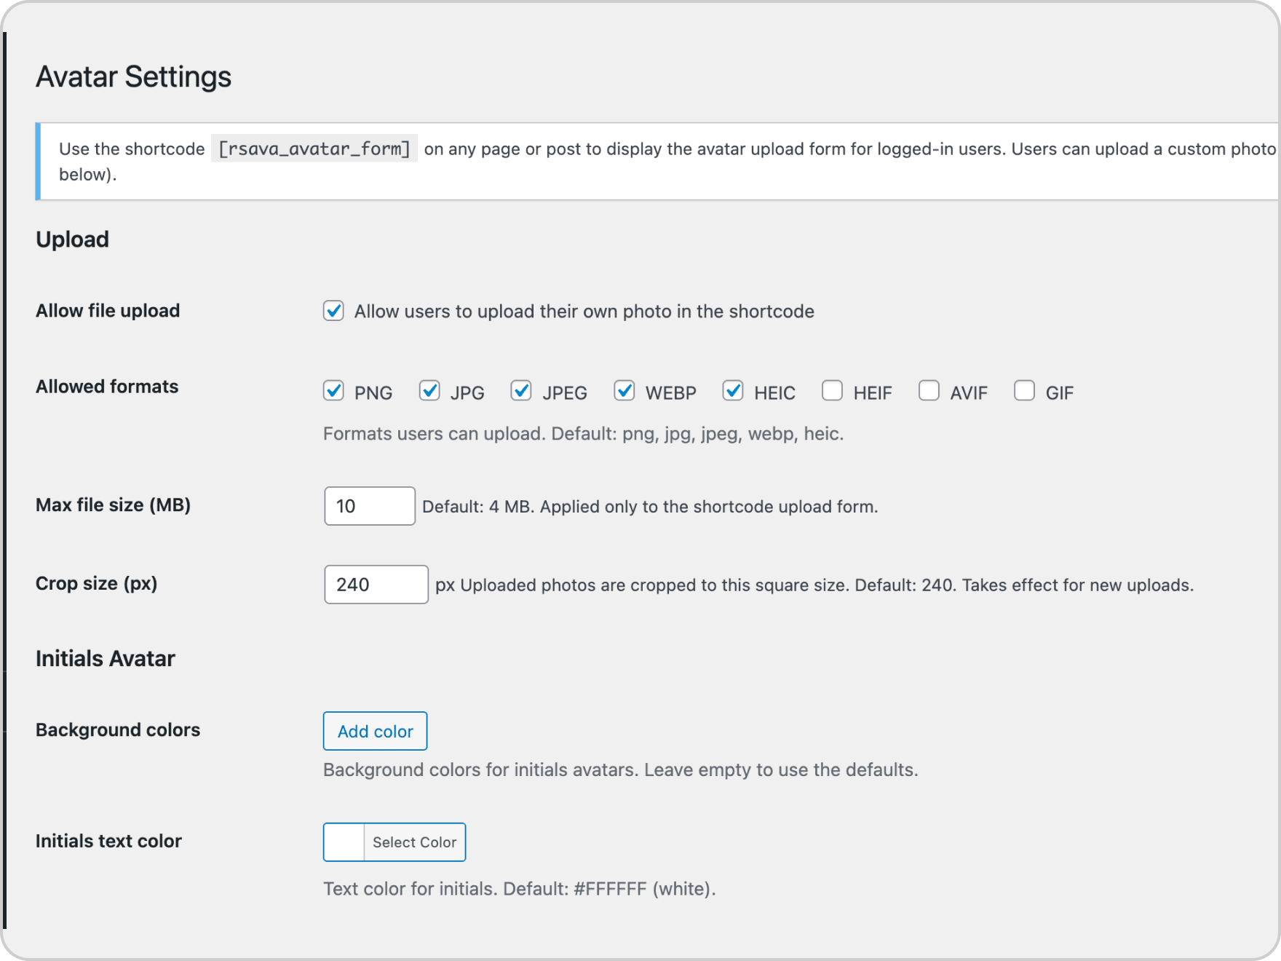Click the Initials Avatar section heading

[x=106, y=658]
